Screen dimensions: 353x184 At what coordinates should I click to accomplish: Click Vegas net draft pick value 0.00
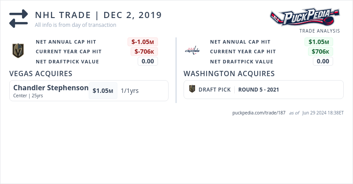click(148, 61)
